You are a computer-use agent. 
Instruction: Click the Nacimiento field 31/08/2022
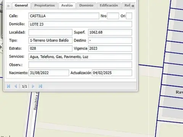49,73
